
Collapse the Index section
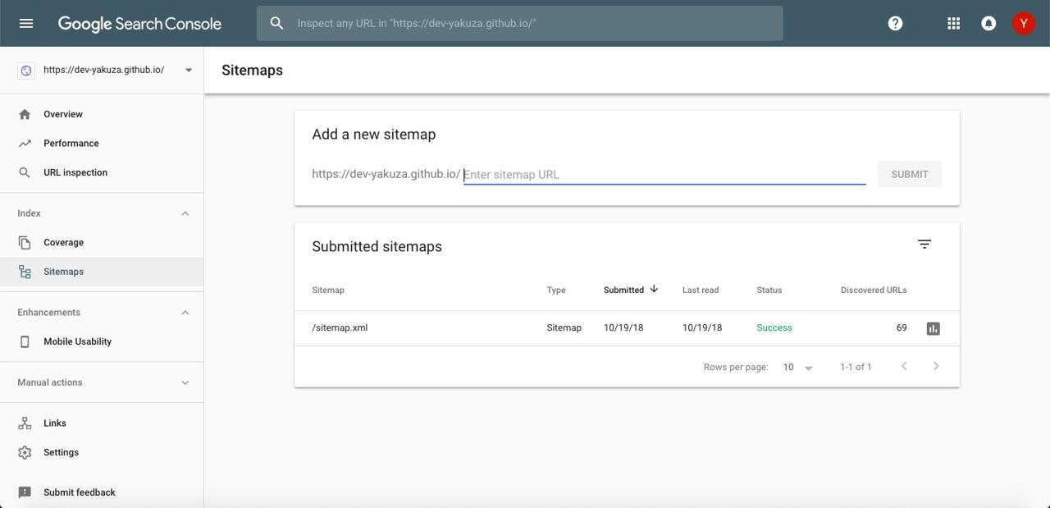[x=185, y=213]
